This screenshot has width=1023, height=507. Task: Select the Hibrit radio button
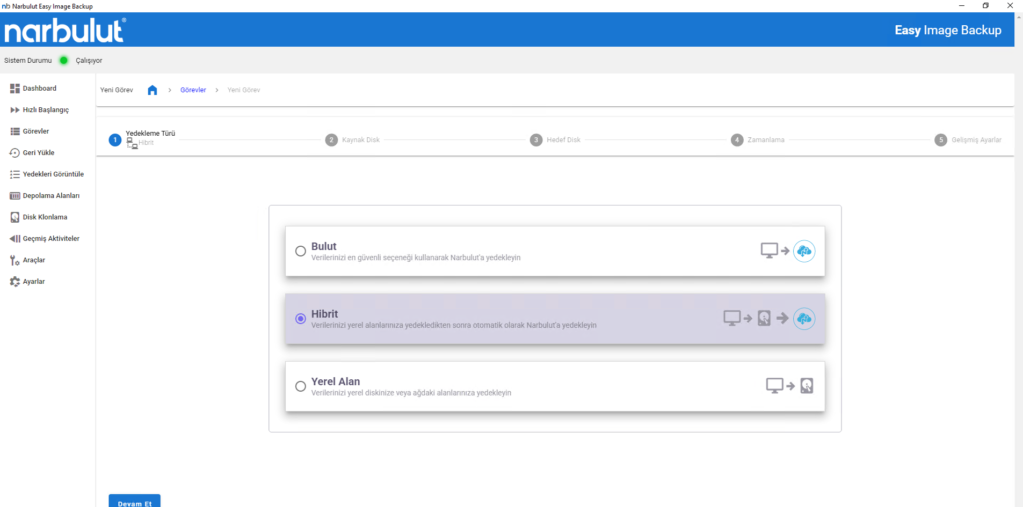tap(301, 319)
